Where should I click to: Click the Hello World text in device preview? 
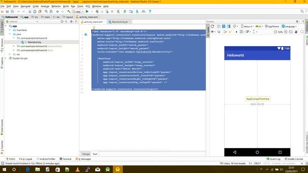pos(257,104)
